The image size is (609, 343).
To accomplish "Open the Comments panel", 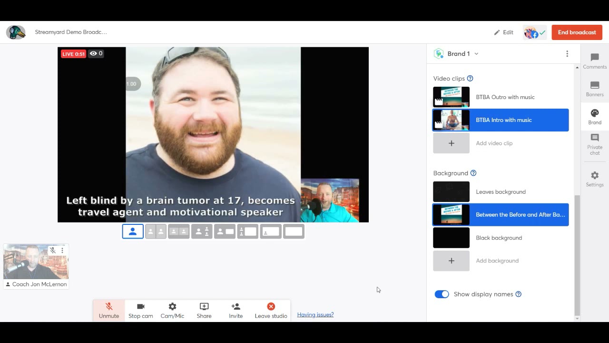I will point(595,61).
